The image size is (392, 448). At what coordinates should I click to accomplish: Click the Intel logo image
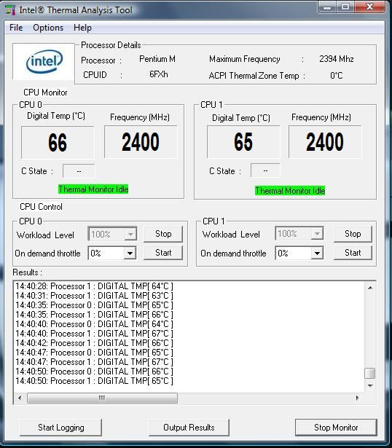pos(44,61)
